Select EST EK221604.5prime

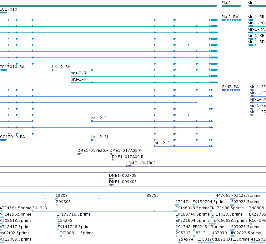[193, 221]
